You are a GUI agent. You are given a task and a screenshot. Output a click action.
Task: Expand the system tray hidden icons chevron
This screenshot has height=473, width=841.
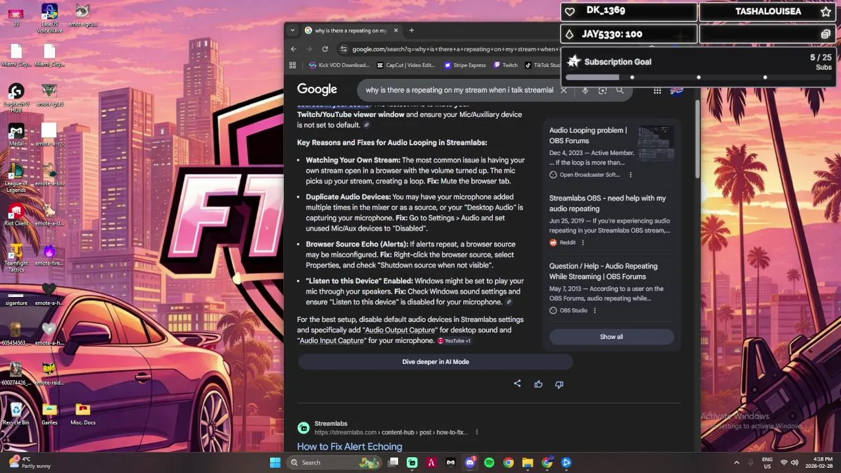(737, 462)
